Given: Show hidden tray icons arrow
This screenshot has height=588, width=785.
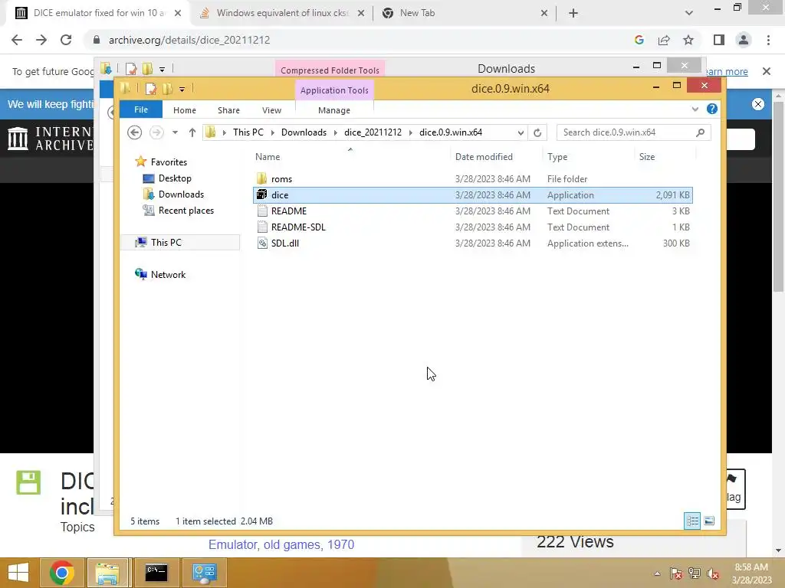Looking at the screenshot, I should coord(657,573).
